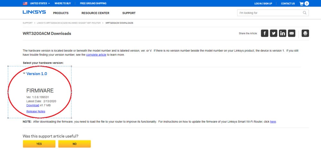Click the search magnifier icon
This screenshot has height=149, width=321.
pos(305,13)
